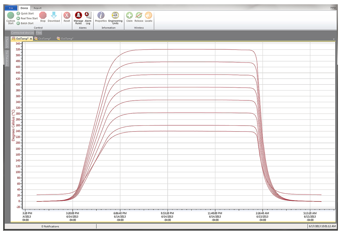
Task: Reset the device
Action: 67,17
